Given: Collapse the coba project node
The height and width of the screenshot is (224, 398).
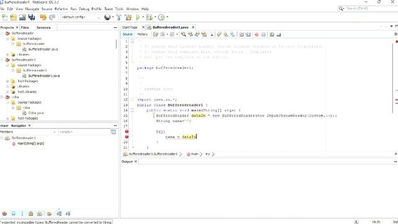Looking at the screenshot, I should coord(2,97).
